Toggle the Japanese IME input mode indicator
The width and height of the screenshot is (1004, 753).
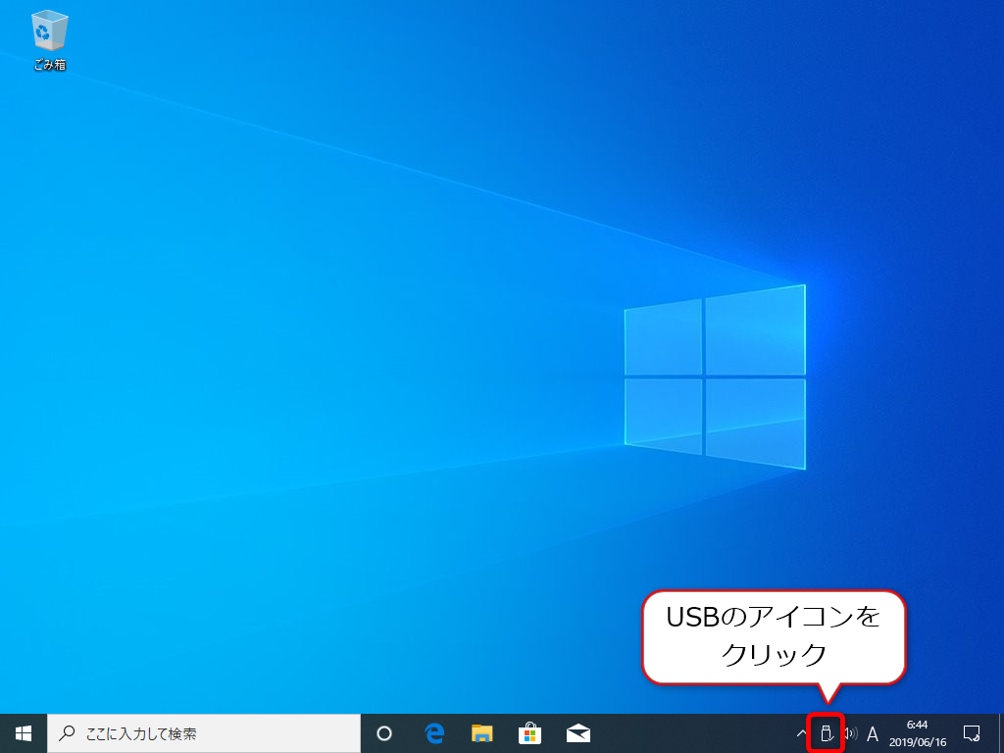coord(873,733)
